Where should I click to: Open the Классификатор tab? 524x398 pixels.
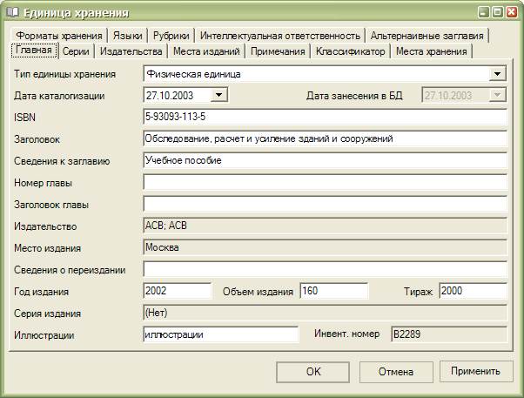tap(350, 52)
